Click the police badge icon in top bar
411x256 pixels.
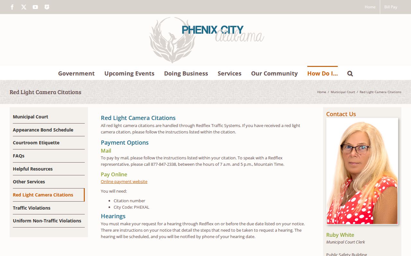pyautogui.click(x=47, y=7)
